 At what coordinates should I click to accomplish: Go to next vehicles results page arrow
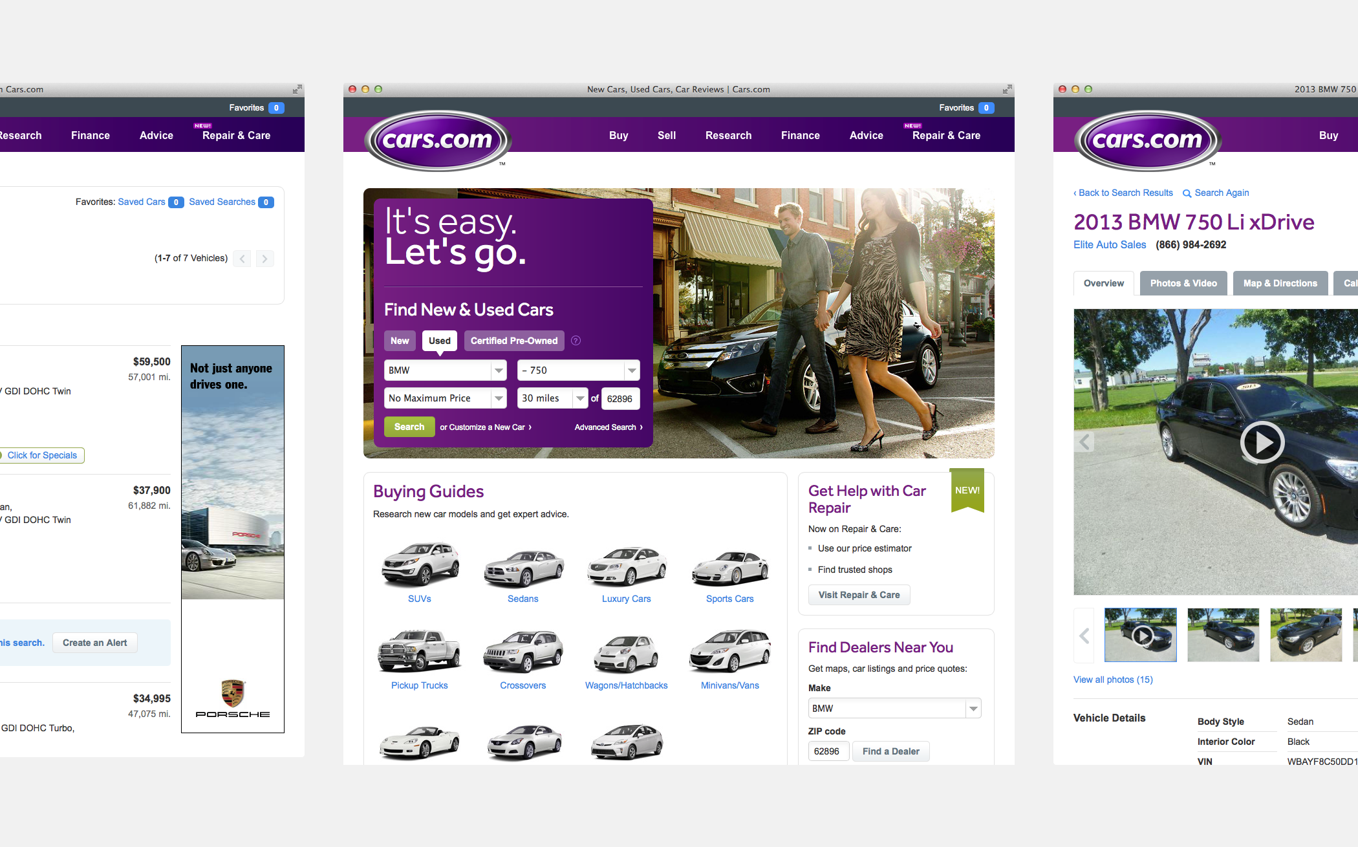264,259
